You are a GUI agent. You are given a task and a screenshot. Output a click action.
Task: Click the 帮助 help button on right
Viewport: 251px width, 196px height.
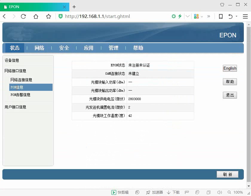tap(230, 82)
